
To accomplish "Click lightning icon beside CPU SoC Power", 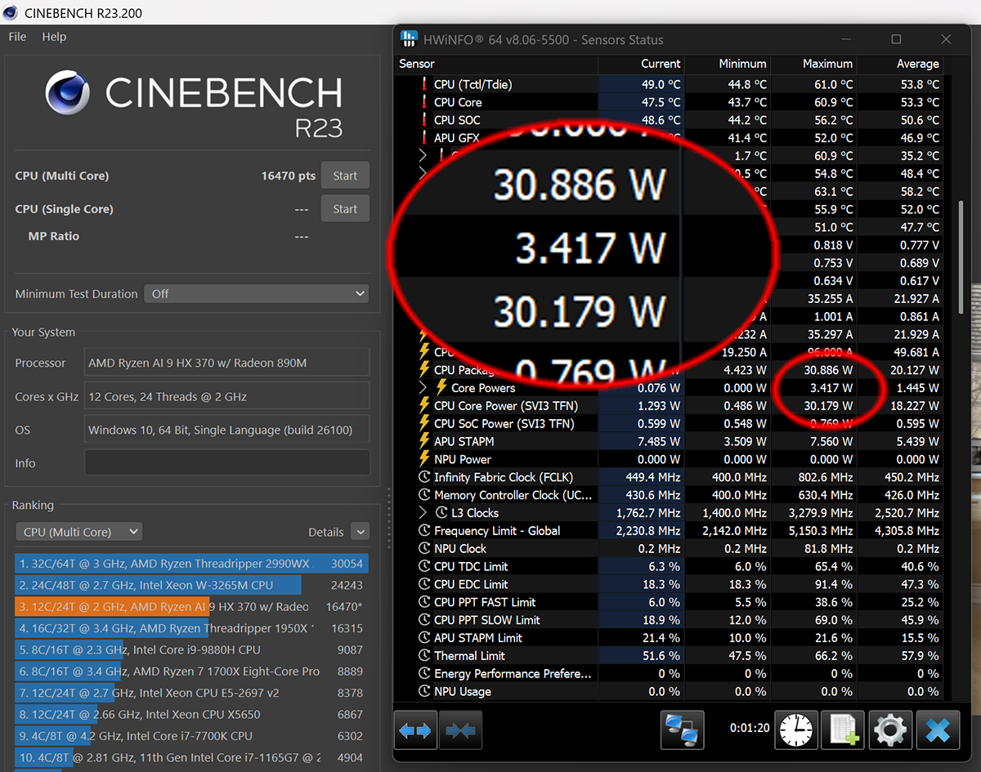I will (x=424, y=423).
